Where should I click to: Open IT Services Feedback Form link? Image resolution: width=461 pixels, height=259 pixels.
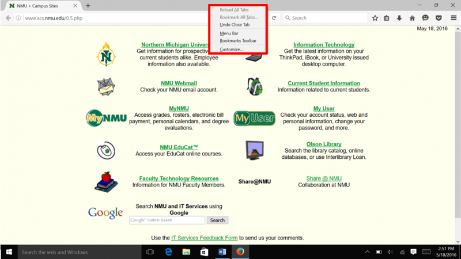click(x=205, y=238)
